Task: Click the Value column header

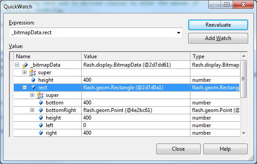Action: tap(136, 56)
